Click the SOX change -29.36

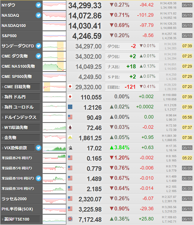147,209
